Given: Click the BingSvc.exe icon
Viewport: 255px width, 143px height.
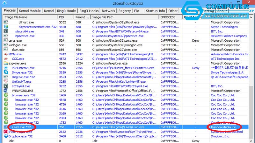Looking at the screenshot, I should click(x=6, y=77).
